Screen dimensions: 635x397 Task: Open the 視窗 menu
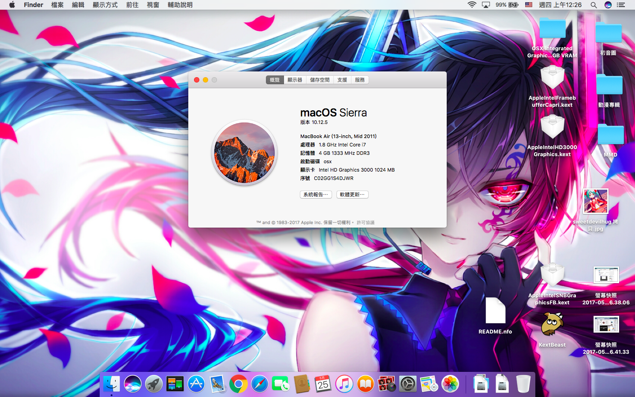(153, 5)
